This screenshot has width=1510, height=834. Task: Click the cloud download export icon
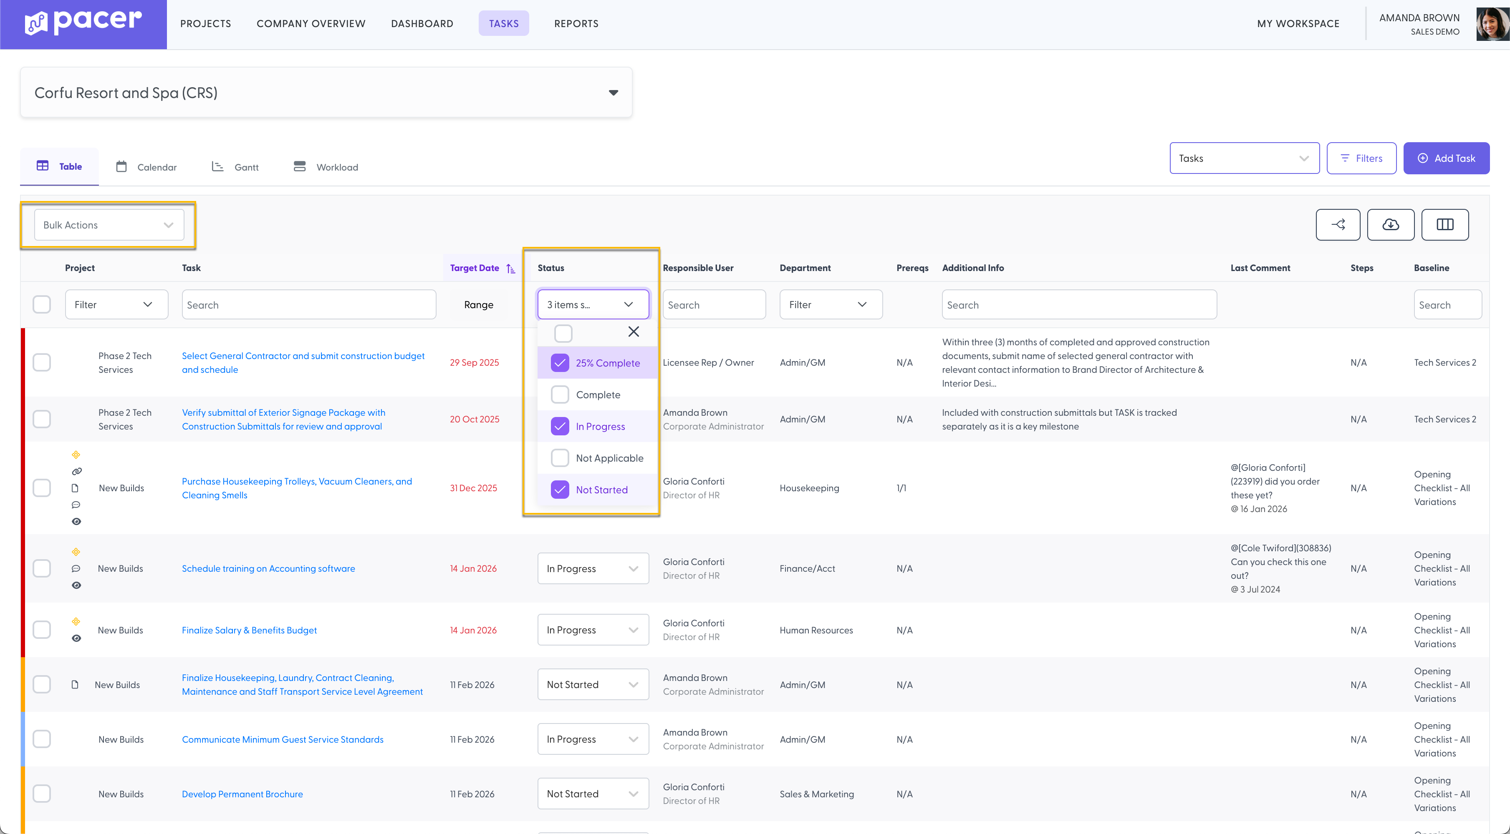pos(1390,224)
